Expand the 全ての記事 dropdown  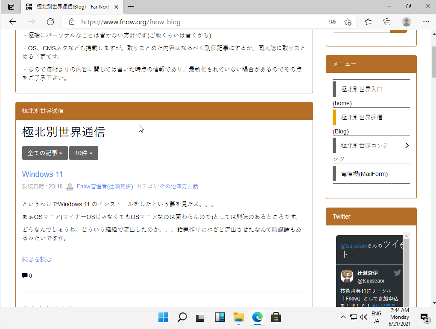[x=45, y=153]
